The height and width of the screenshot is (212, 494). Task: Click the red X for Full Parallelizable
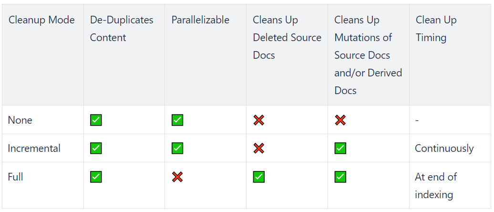177,177
